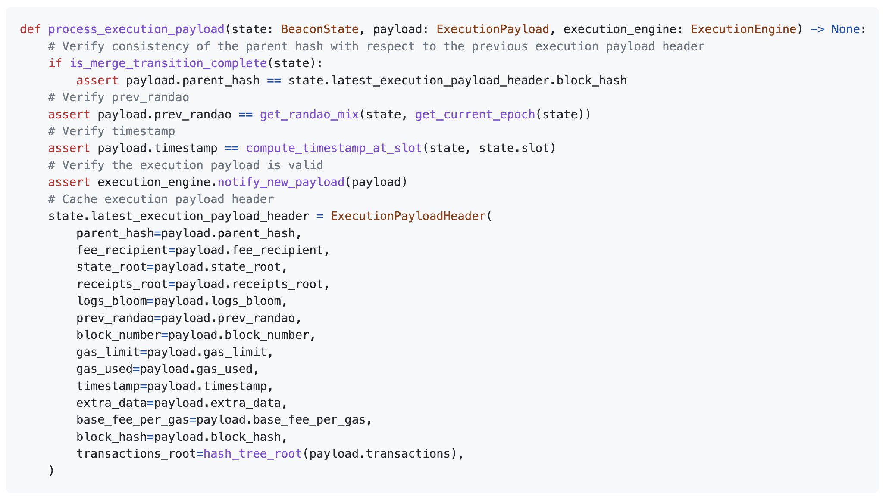Screen dimensions: 889x502
Task: Click the block_hash keyword argument line
Action: click(x=182, y=437)
